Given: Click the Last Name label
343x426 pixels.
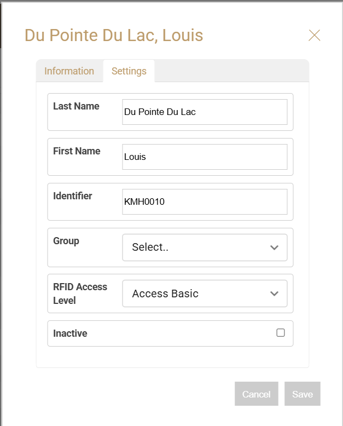Looking at the screenshot, I should pos(76,106).
